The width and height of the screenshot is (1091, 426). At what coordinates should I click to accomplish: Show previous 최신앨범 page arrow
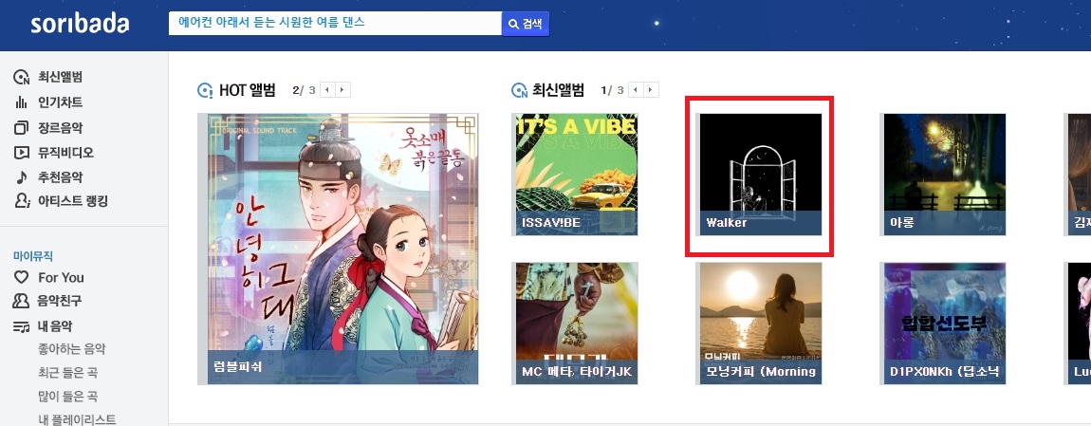pos(636,90)
